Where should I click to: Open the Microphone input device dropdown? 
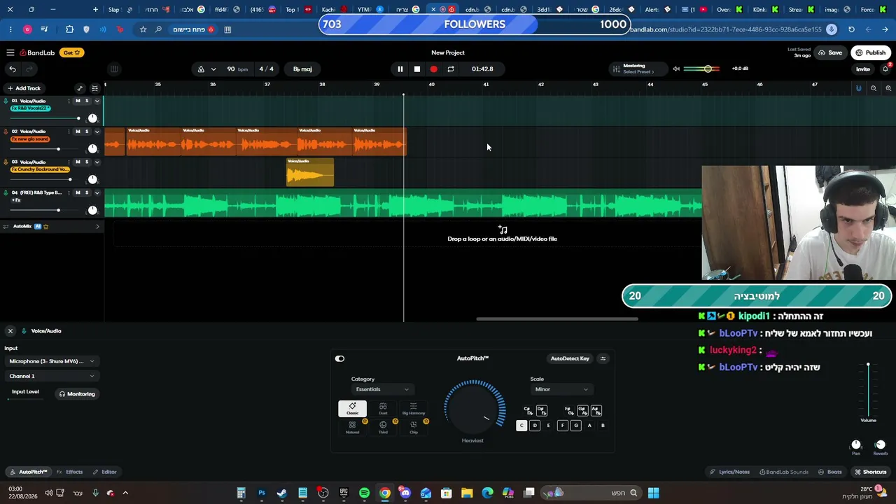pyautogui.click(x=52, y=361)
